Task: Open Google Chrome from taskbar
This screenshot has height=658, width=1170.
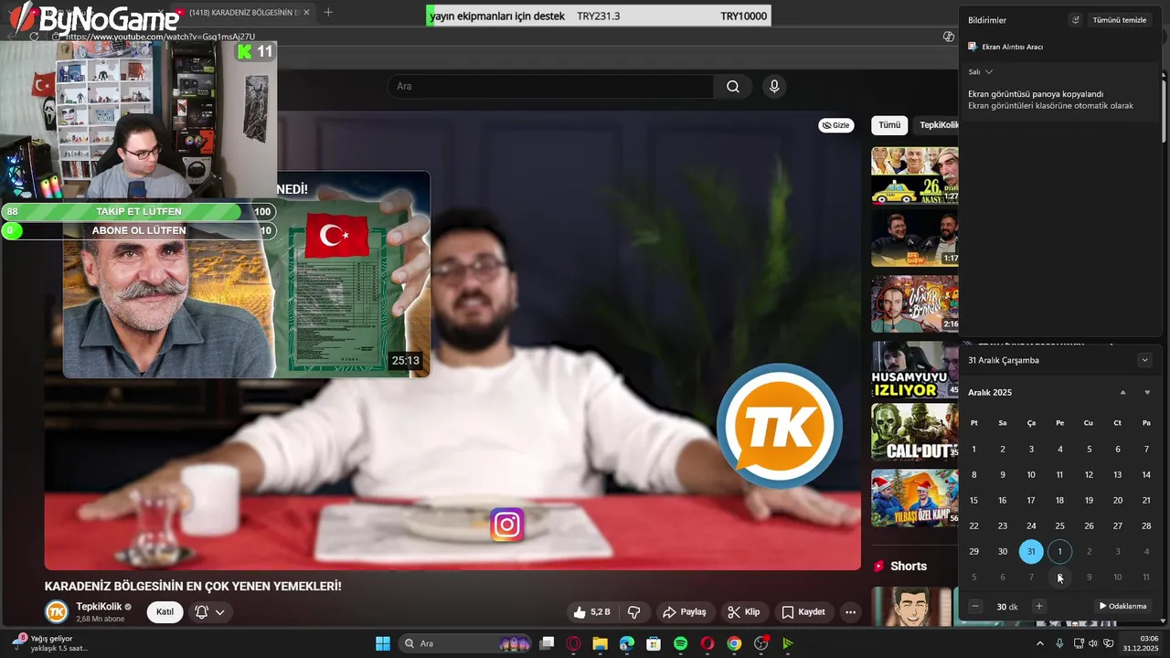Action: click(734, 643)
